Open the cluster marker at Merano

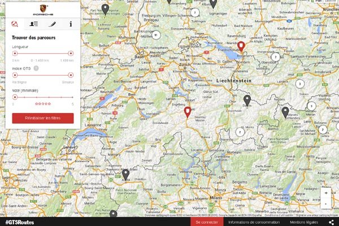pos(311,106)
